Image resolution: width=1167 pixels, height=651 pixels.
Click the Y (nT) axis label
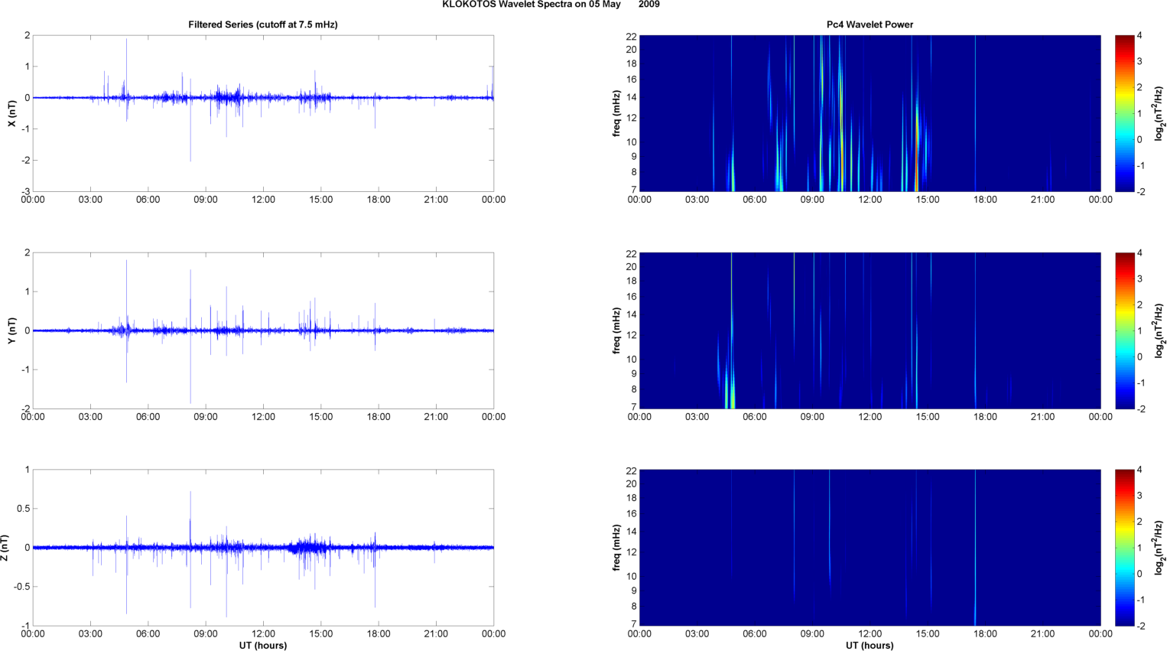point(11,330)
